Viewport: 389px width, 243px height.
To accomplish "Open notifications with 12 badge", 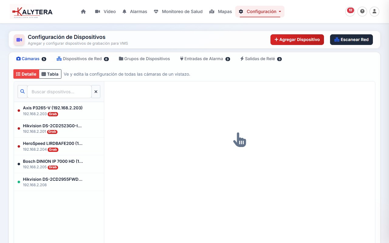I will point(350,12).
